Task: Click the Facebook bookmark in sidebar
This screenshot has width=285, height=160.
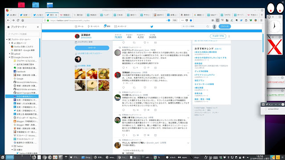Action: point(21,72)
